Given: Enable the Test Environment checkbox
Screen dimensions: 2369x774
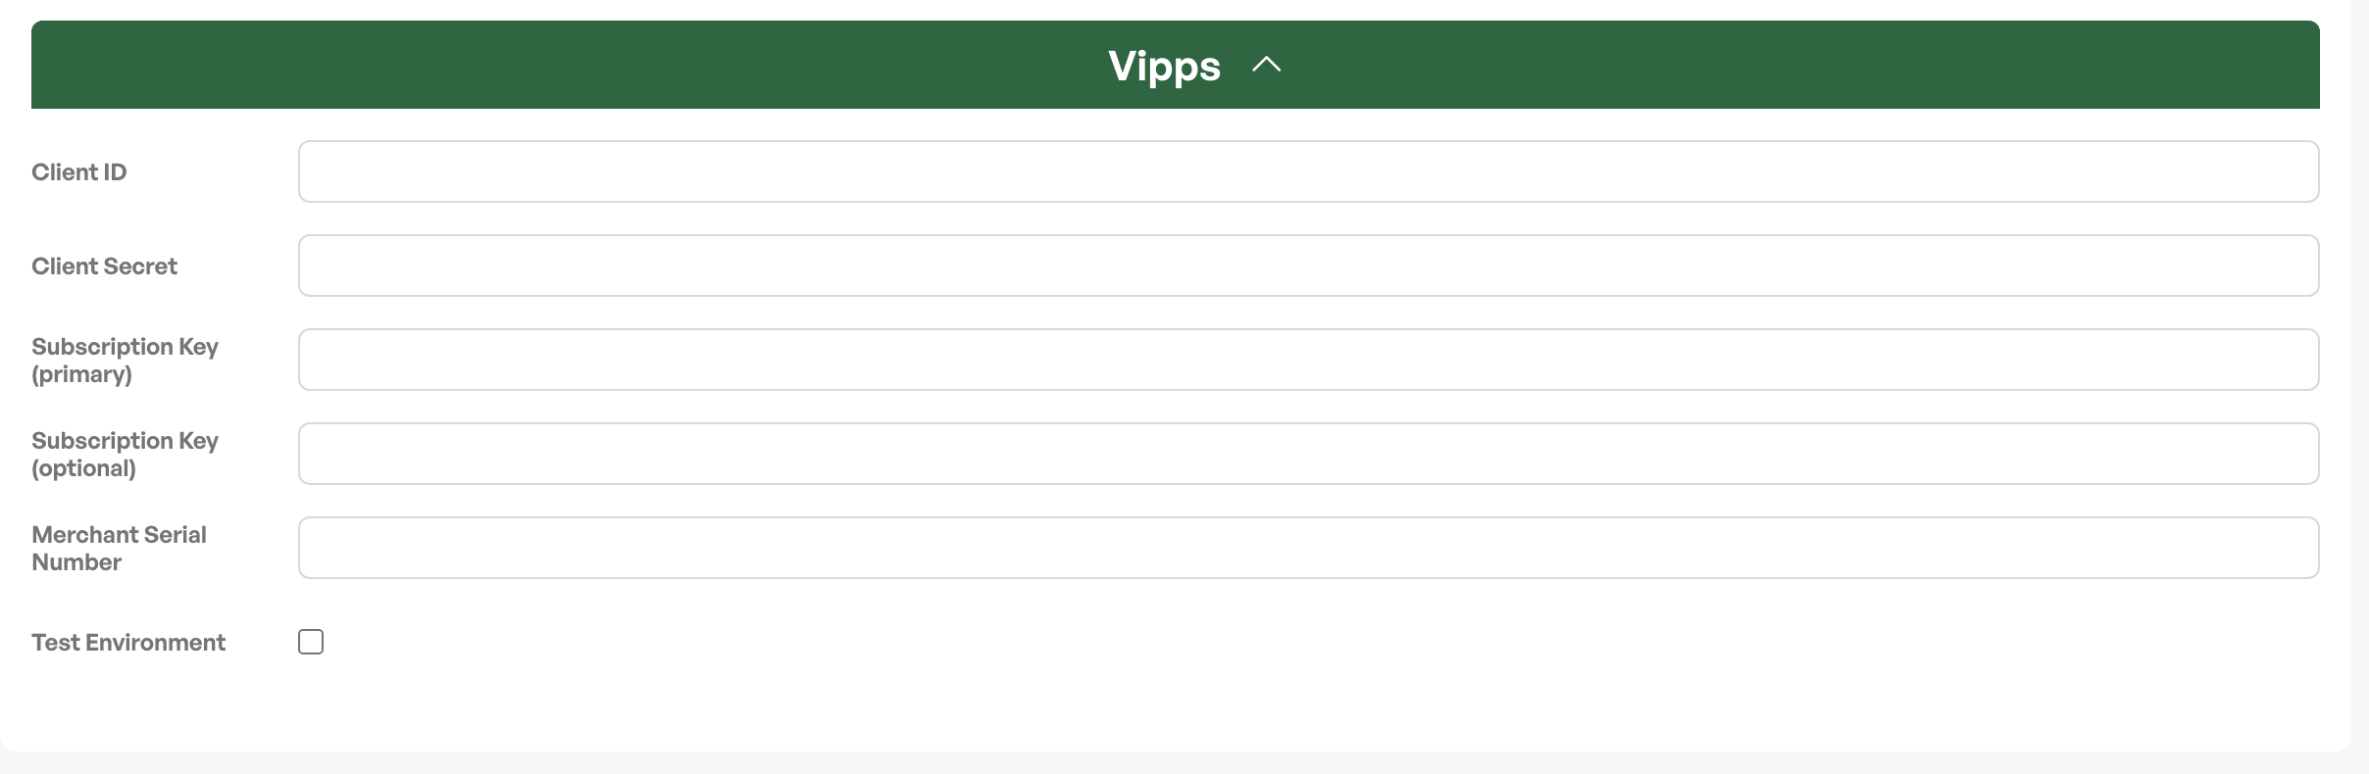Looking at the screenshot, I should pyautogui.click(x=311, y=642).
